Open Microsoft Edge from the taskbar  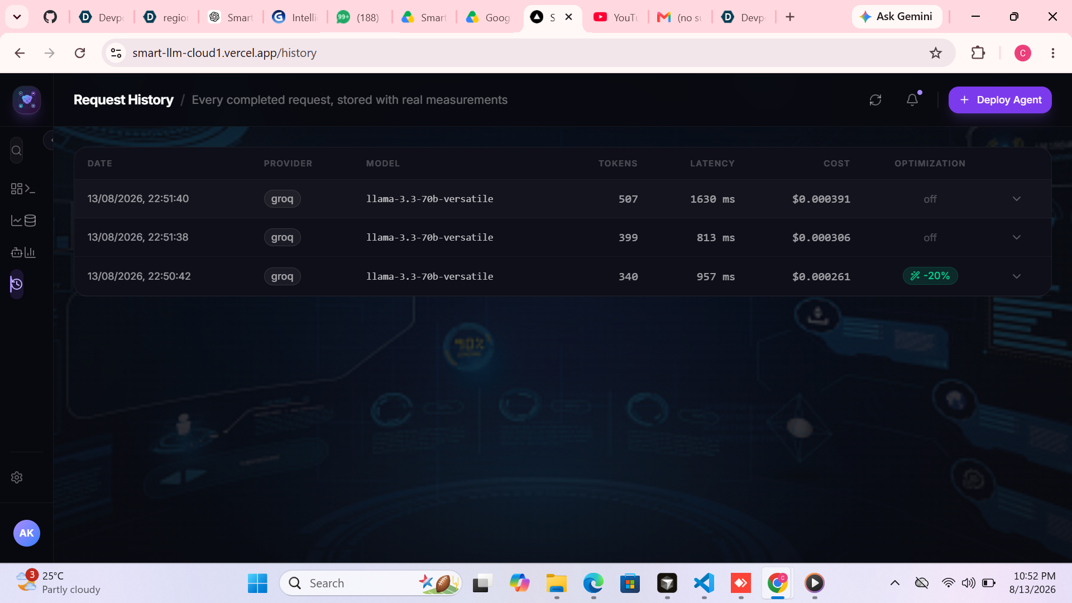tap(594, 583)
